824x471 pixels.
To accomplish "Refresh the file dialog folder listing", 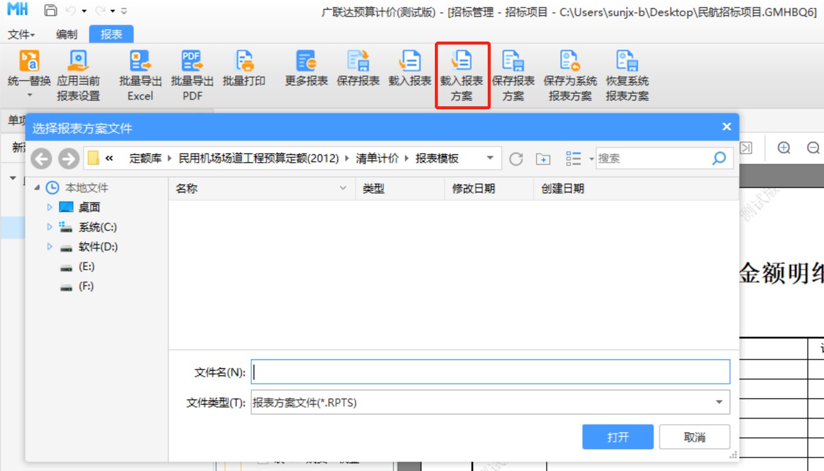I will pyautogui.click(x=516, y=159).
